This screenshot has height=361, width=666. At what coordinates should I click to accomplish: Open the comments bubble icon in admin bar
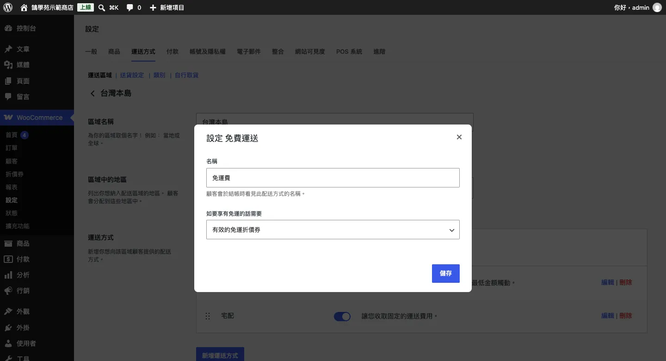tap(130, 7)
